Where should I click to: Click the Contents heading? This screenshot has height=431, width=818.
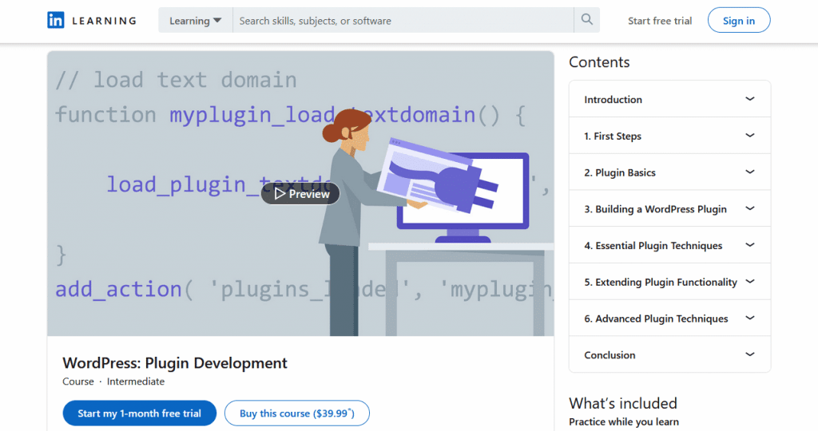(x=599, y=62)
